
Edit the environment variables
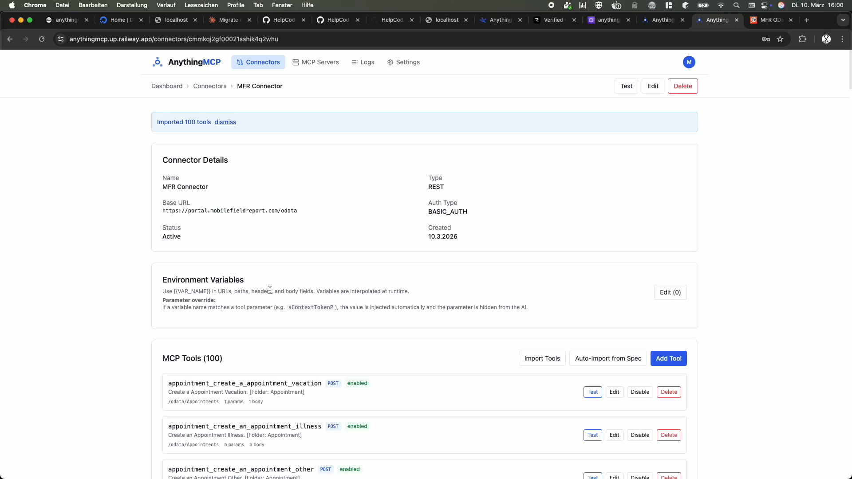pos(670,292)
